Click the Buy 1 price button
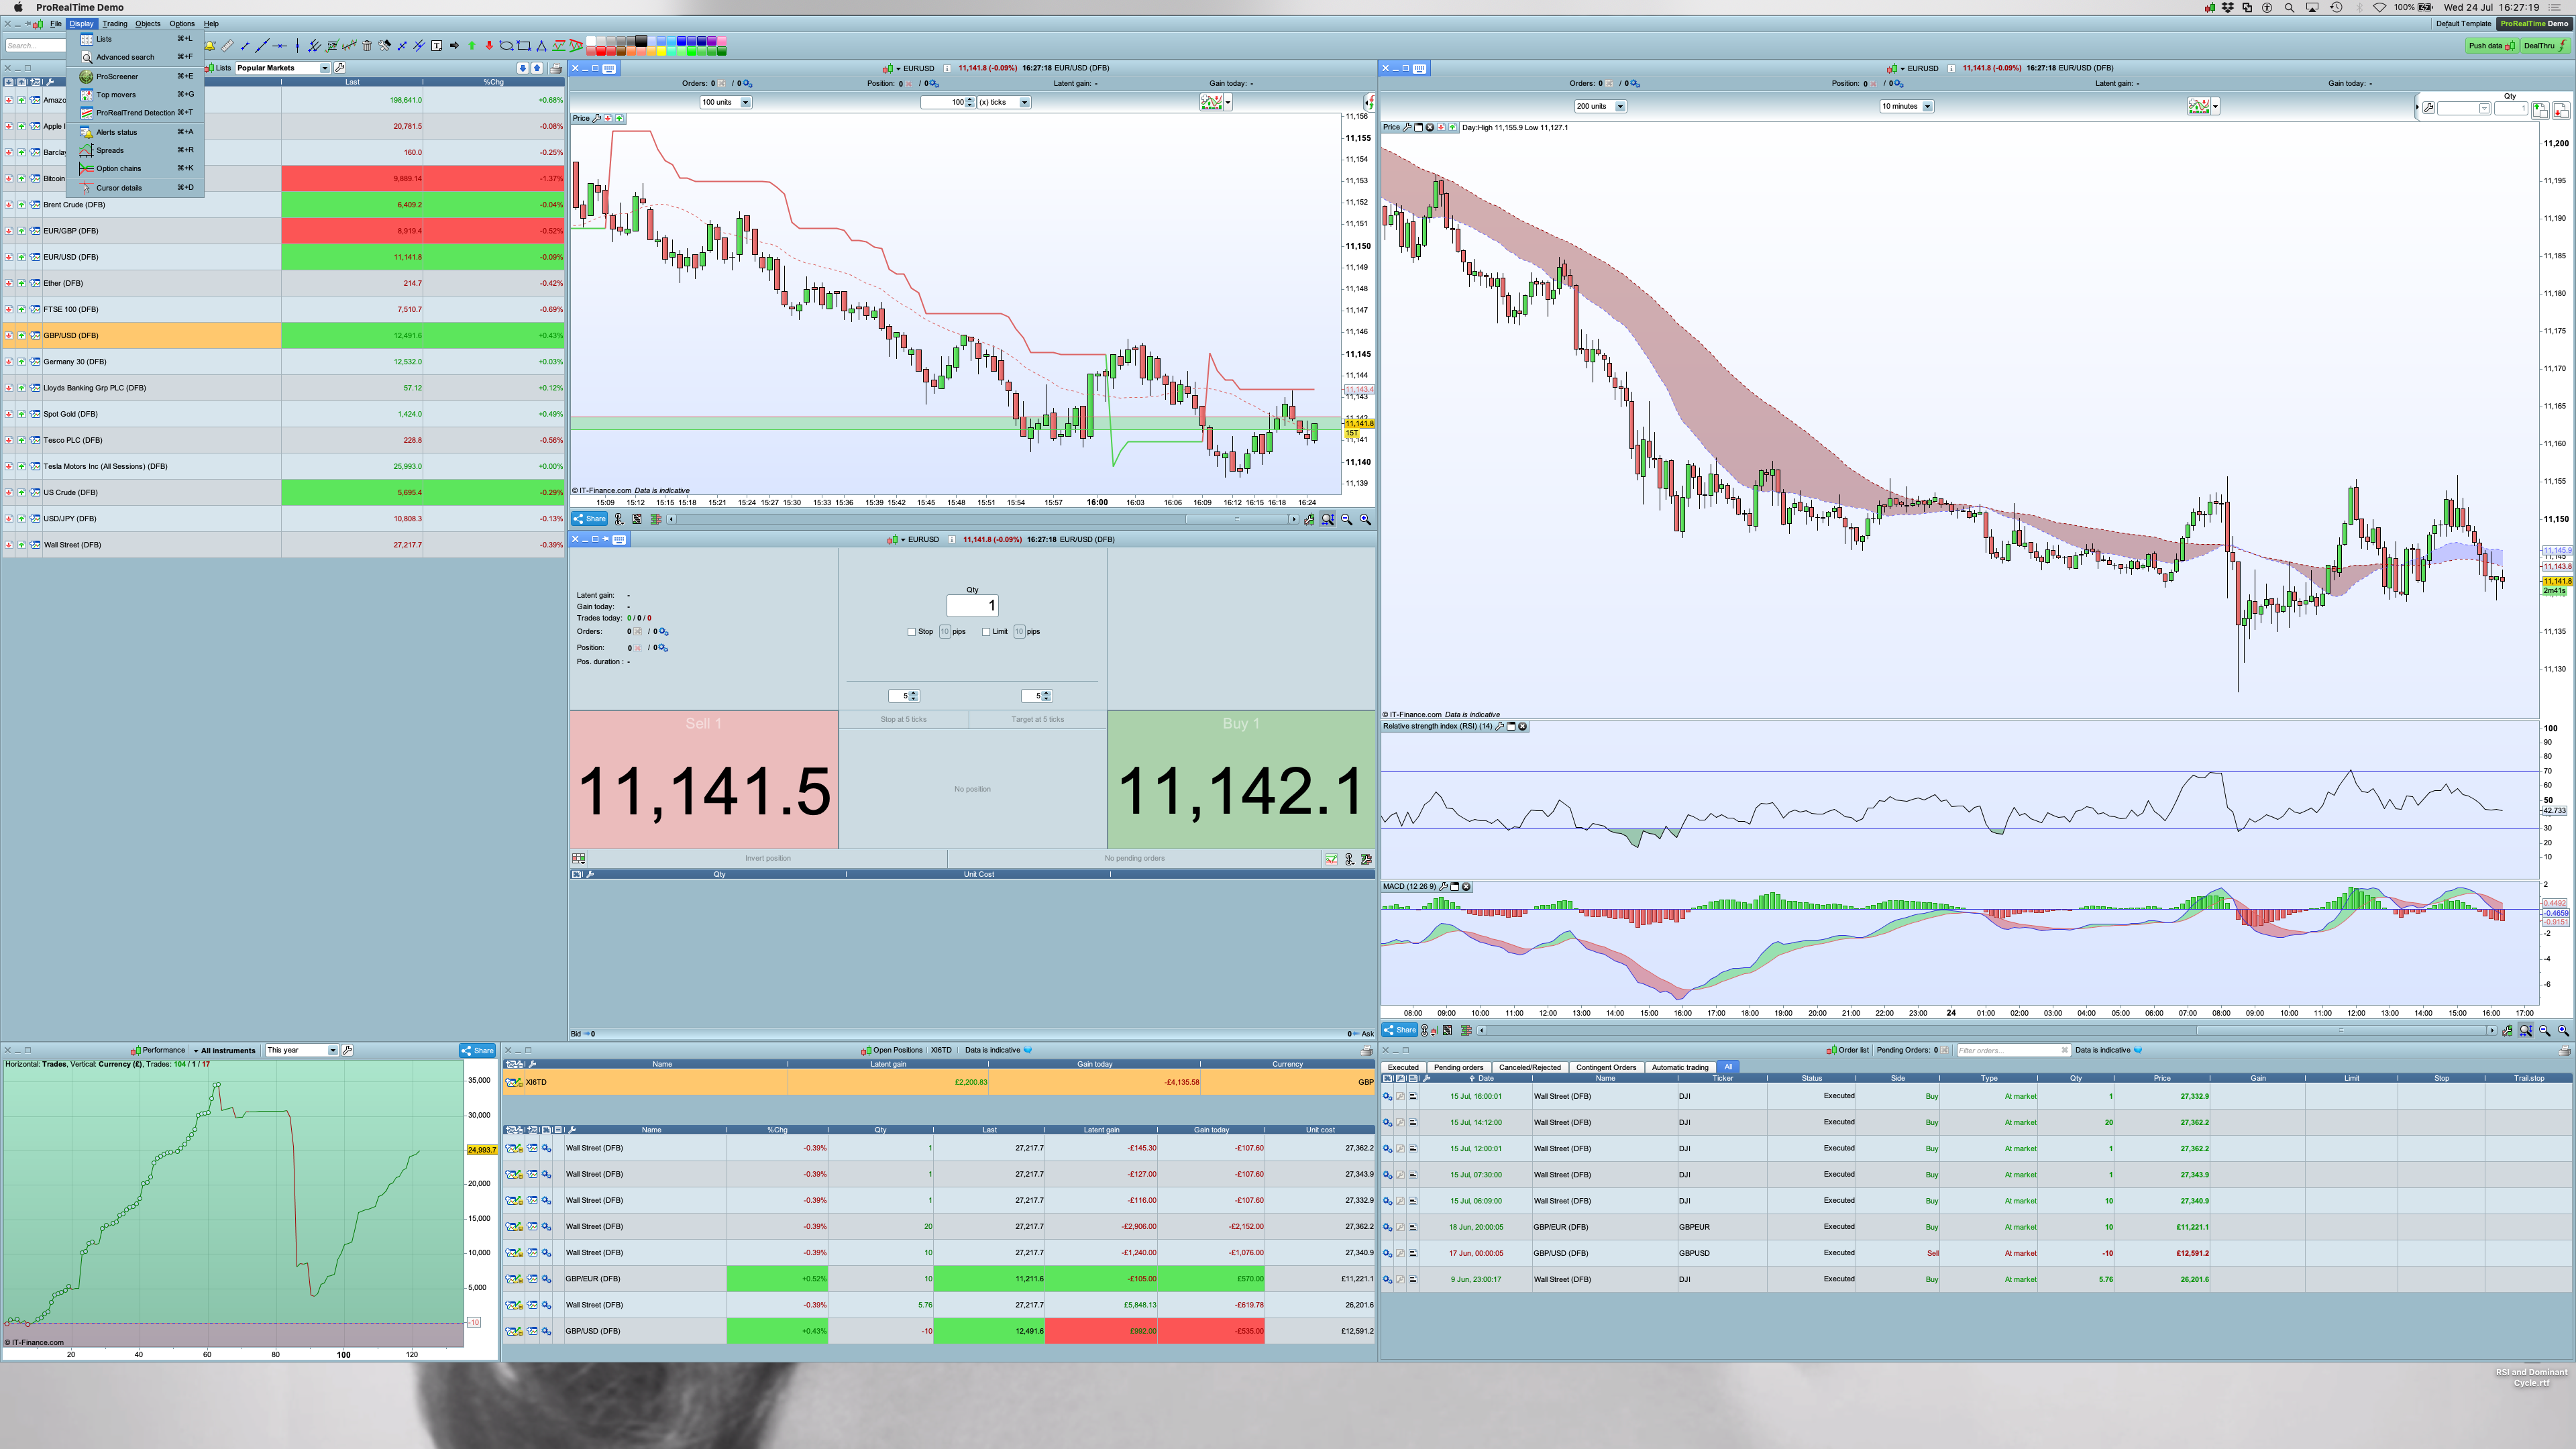The image size is (2576, 1449). (1241, 780)
